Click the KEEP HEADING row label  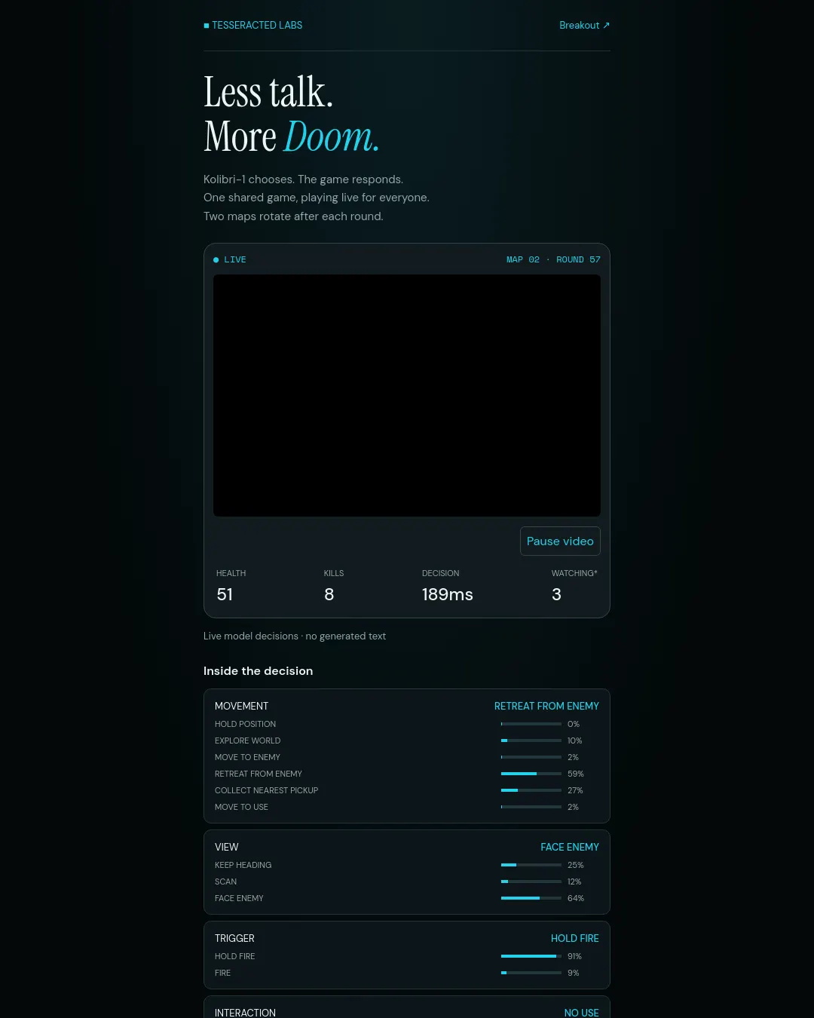pyautogui.click(x=243, y=865)
